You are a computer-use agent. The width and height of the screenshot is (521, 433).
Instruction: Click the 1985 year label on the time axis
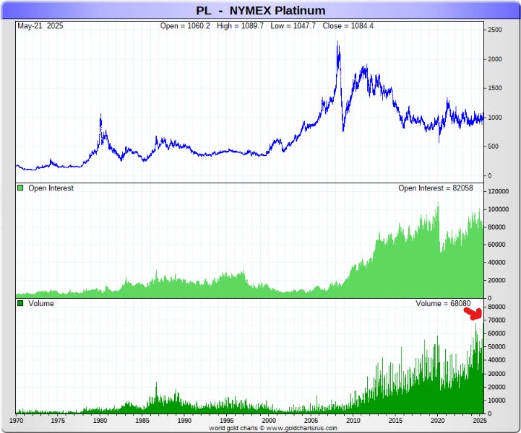point(142,421)
